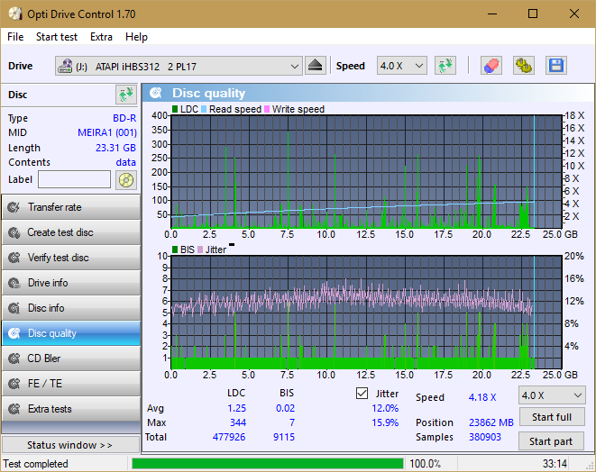Open the options gear icon in toolbar
This screenshot has width=596, height=472.
coord(523,66)
